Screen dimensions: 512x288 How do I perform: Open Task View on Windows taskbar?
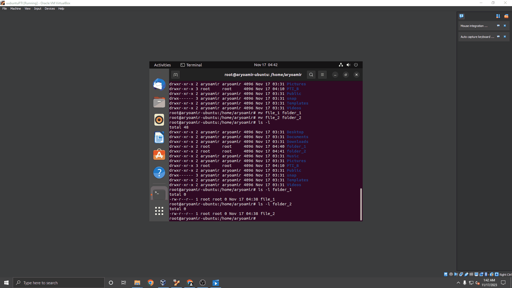point(124,283)
